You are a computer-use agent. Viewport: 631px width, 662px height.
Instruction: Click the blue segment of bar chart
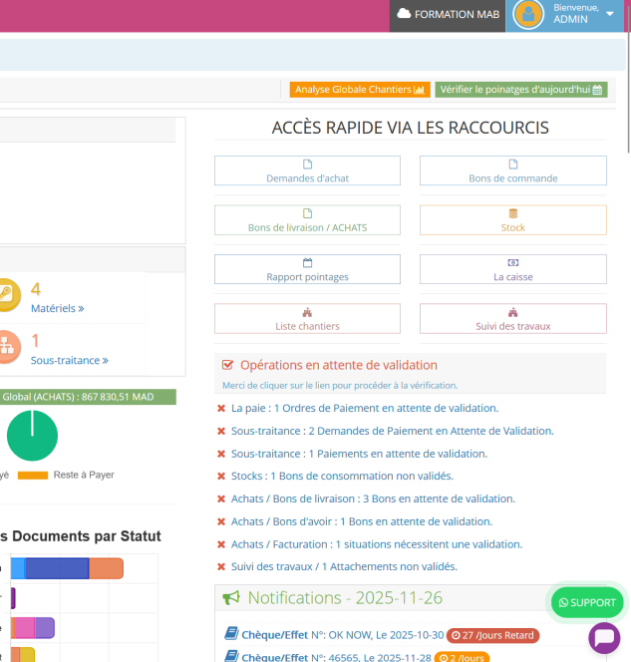(x=57, y=569)
